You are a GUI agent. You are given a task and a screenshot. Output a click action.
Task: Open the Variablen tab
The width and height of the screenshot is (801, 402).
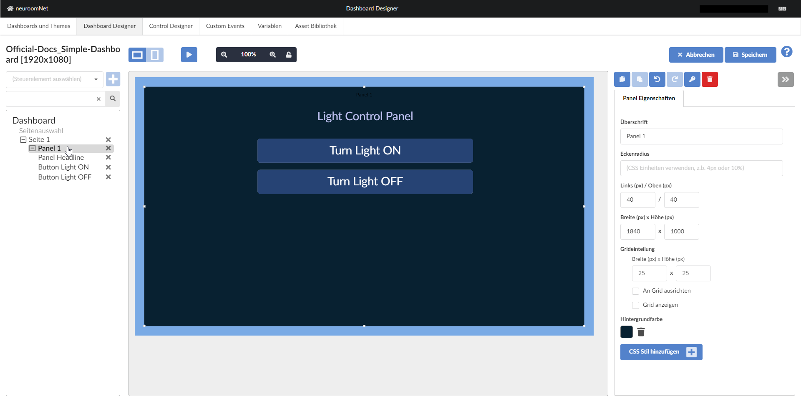tap(269, 26)
